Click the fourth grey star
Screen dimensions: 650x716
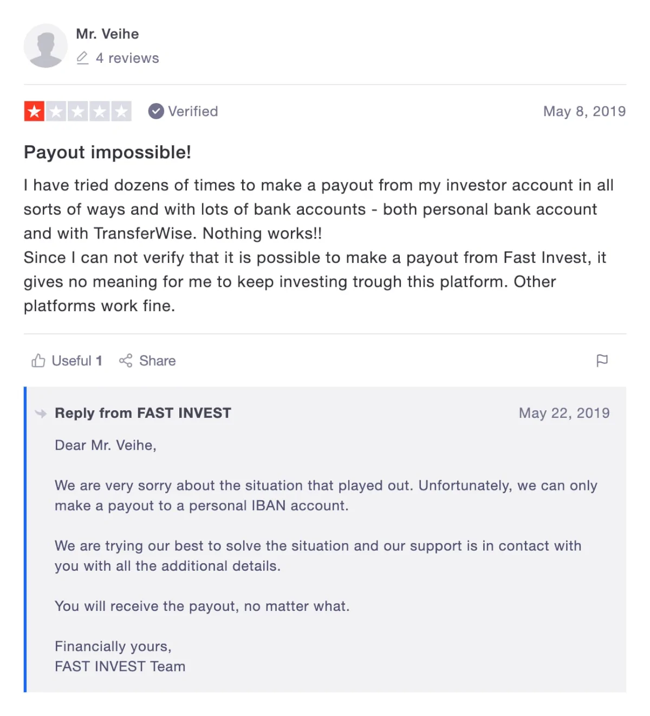(x=99, y=112)
